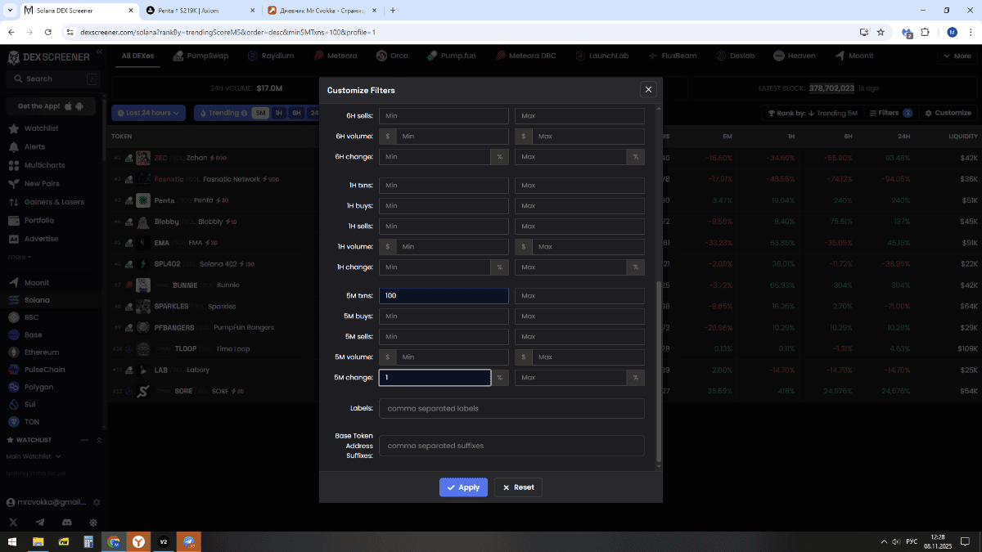The width and height of the screenshot is (982, 552).
Task: Switch to the Penta Axiom browser tab
Action: pyautogui.click(x=200, y=11)
